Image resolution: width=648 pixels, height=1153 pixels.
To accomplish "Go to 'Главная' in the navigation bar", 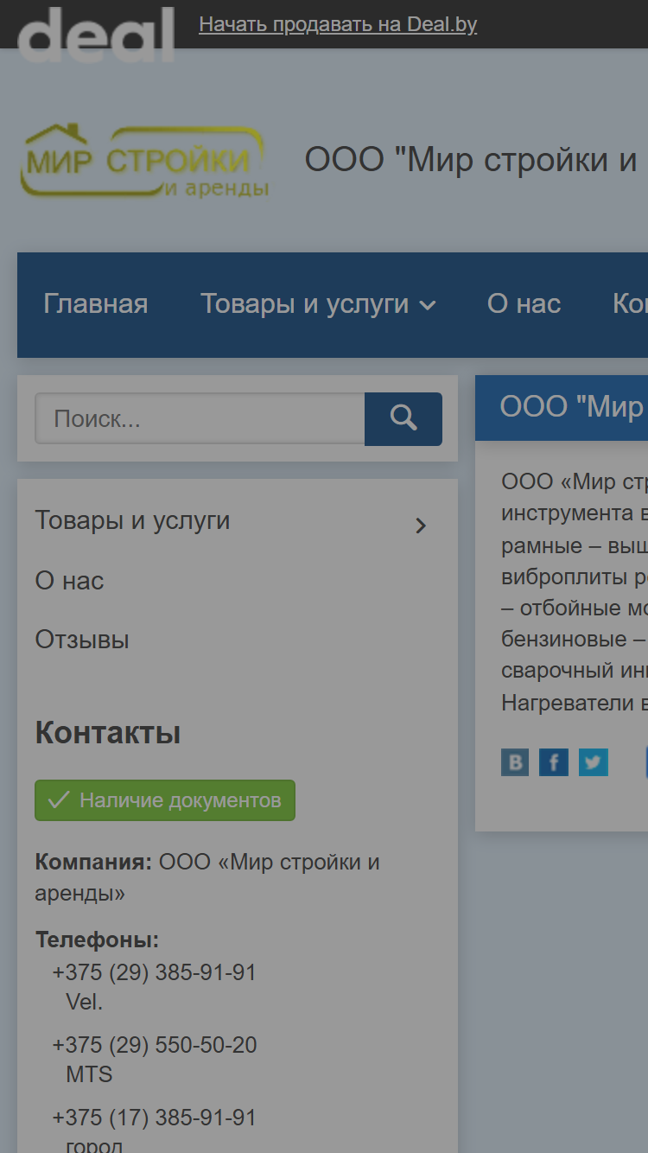I will 96,303.
